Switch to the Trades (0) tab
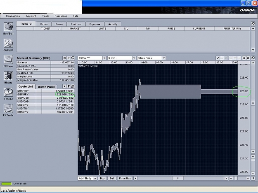The height and width of the screenshot is (193, 258). (26, 24)
